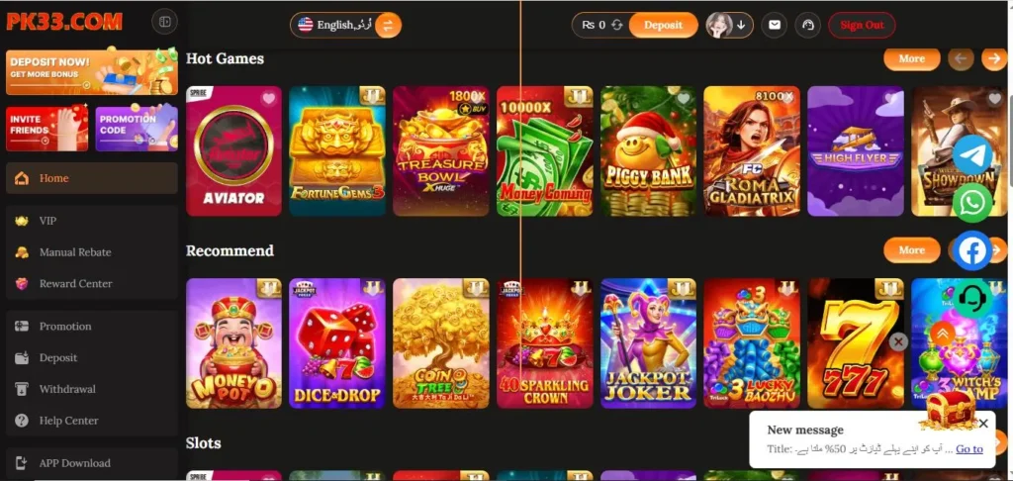Click the orange Deposit button

click(x=663, y=25)
